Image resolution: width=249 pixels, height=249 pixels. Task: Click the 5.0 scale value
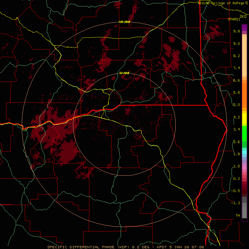pyautogui.click(x=237, y=105)
